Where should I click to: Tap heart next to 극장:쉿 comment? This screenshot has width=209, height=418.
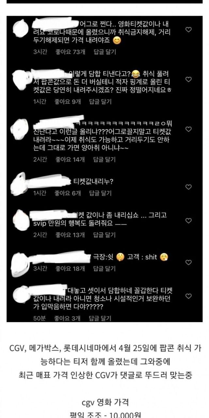click(x=188, y=263)
